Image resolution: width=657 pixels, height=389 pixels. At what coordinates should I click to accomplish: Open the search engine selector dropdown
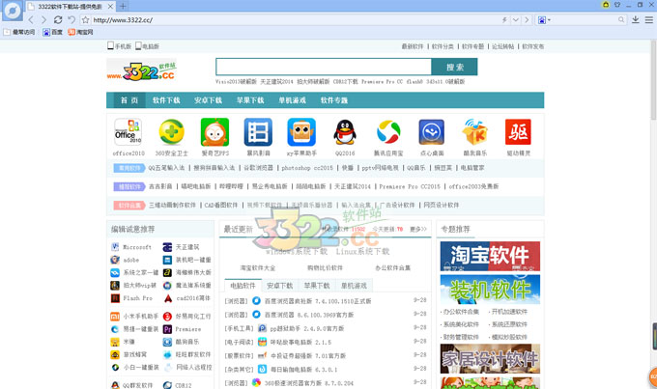coord(544,19)
